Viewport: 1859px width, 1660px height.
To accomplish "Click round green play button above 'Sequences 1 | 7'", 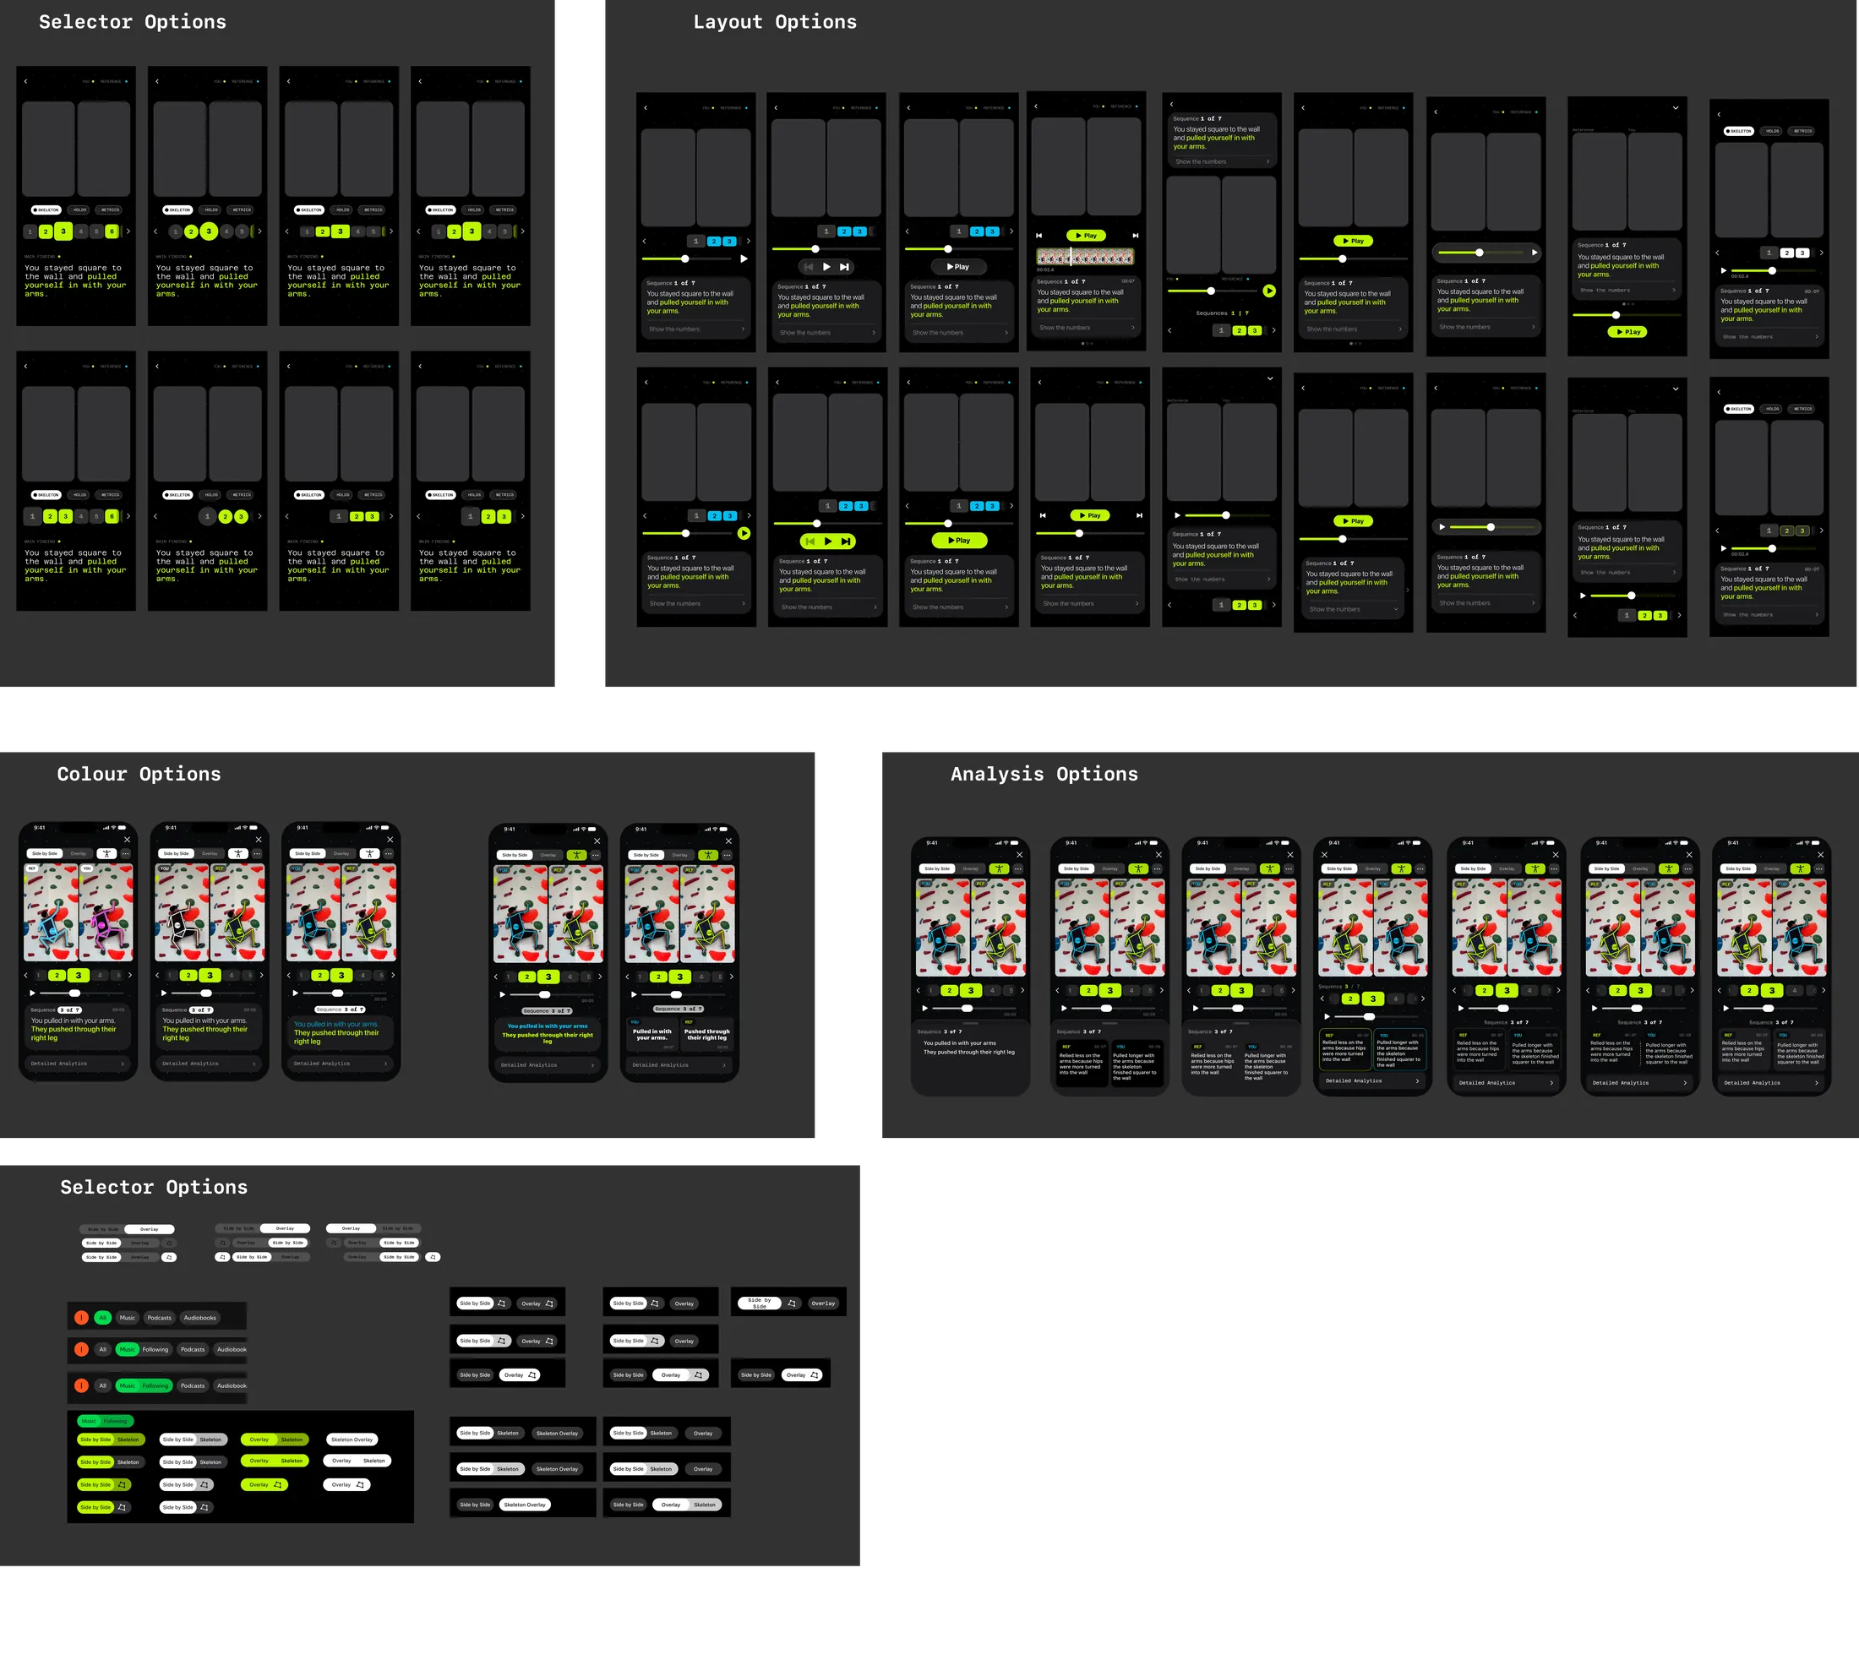I will click(x=1269, y=291).
